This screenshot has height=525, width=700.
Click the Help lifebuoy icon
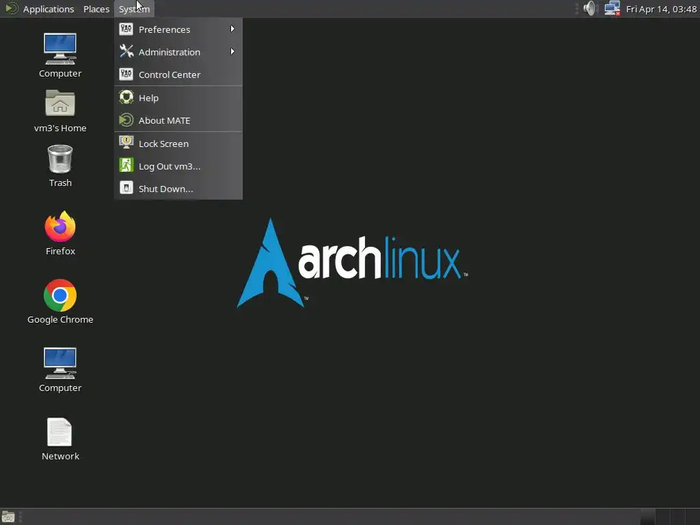tap(126, 97)
